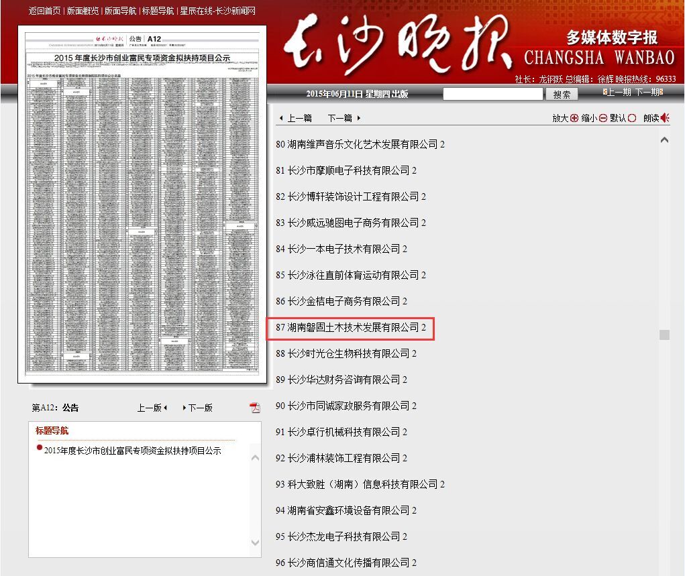Go to previous issue 上一期

(617, 92)
